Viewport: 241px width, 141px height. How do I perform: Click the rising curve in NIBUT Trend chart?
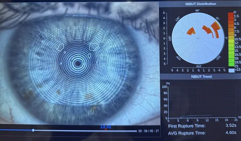(x=195, y=116)
